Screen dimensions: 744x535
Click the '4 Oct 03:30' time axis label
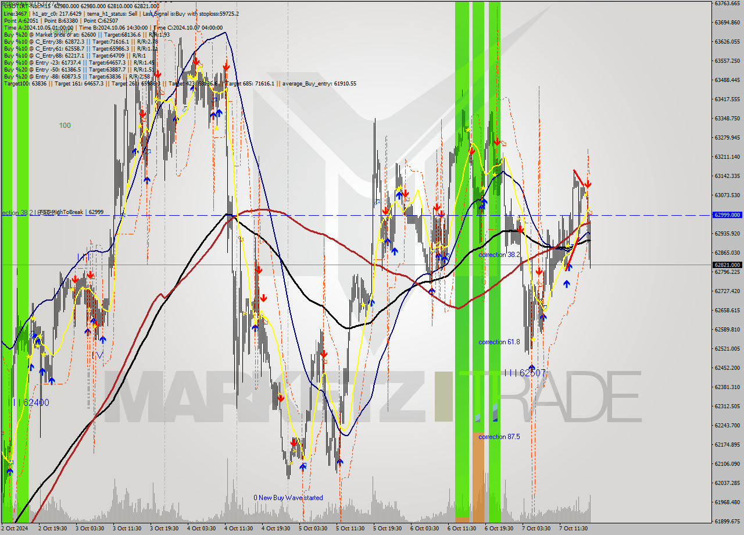tap(201, 529)
